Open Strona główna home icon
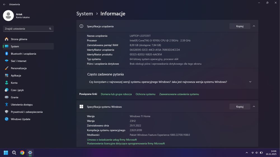280x157 pixels. pos(7,39)
